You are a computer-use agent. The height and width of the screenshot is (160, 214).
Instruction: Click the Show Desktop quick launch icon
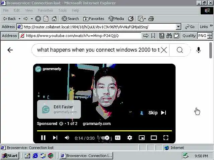[x=27, y=156]
